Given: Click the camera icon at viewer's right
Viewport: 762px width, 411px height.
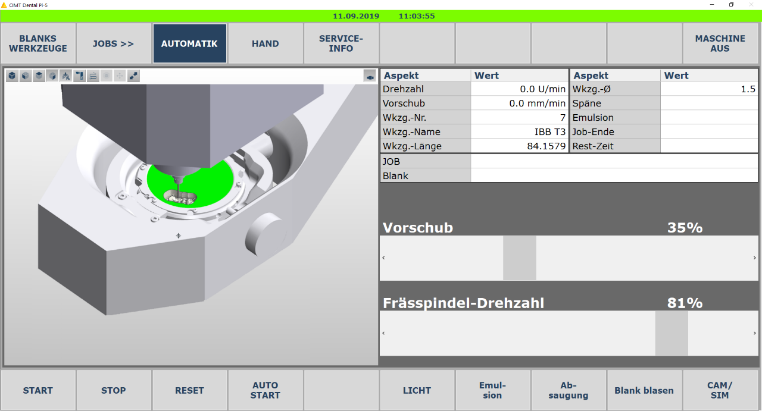Looking at the screenshot, I should pyautogui.click(x=370, y=76).
